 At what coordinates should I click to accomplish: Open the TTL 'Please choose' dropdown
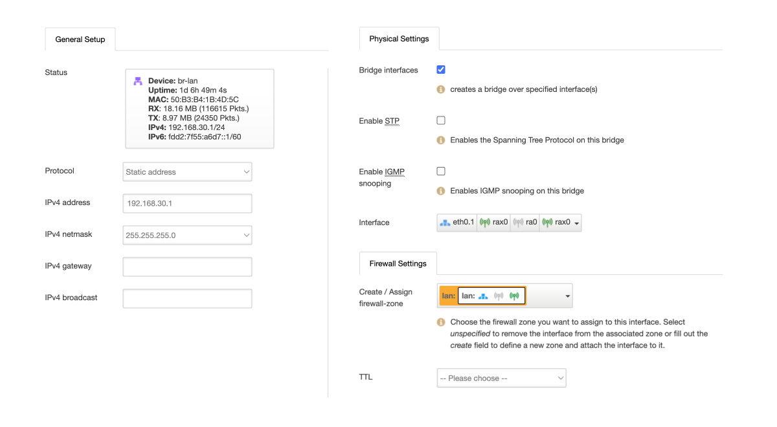pos(501,378)
